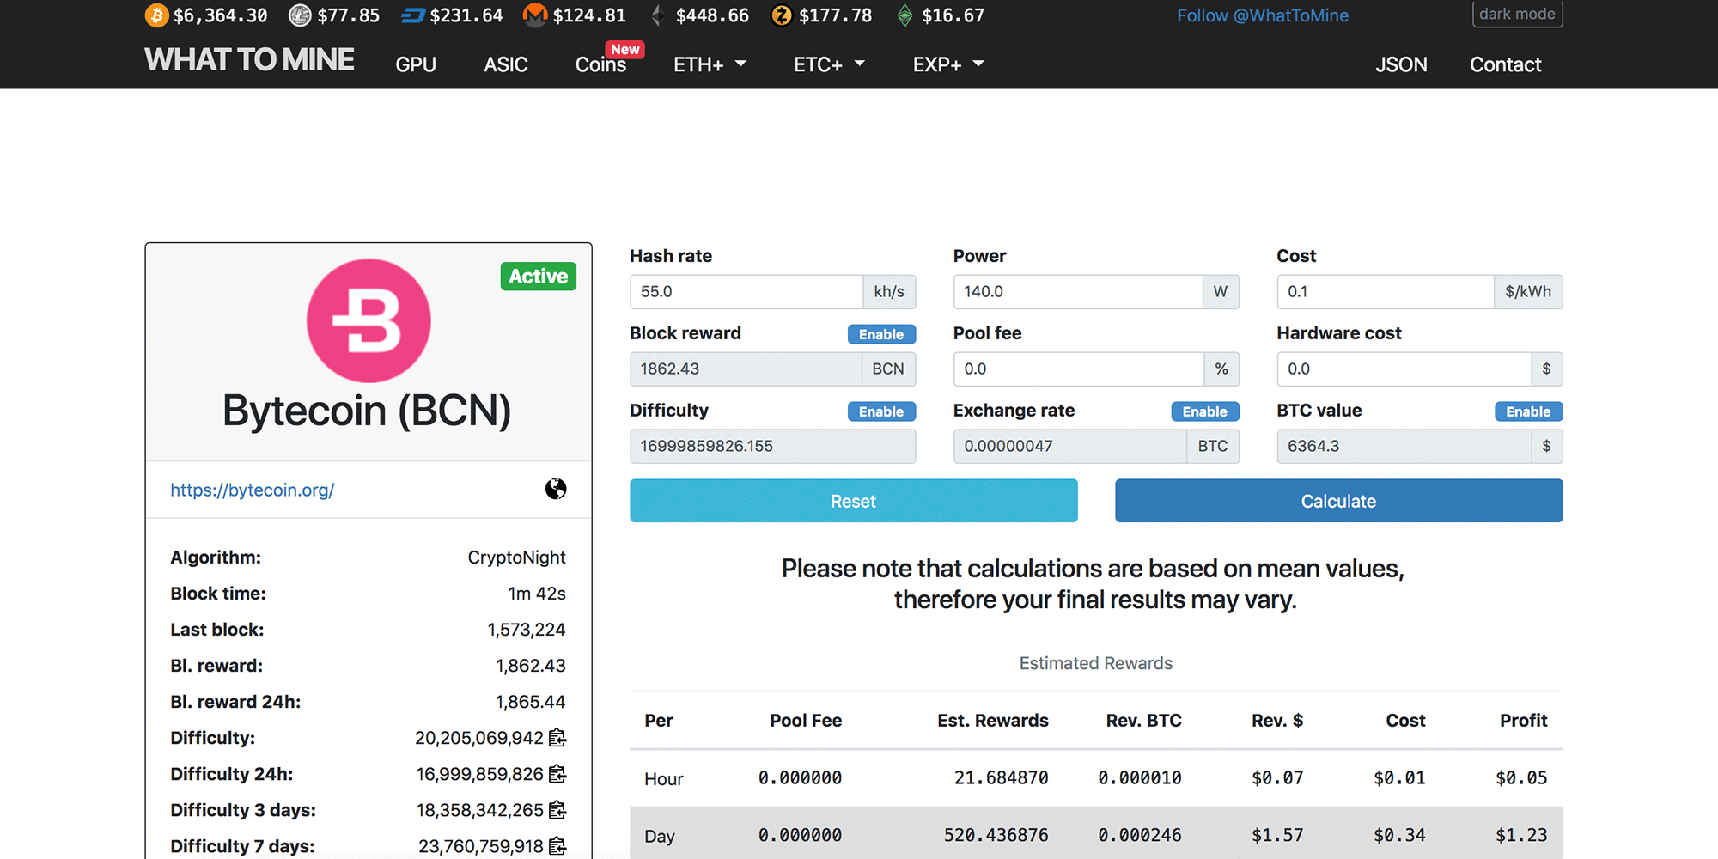The height and width of the screenshot is (859, 1718).
Task: Click the BTC value 6364.3 field
Action: tap(1404, 446)
